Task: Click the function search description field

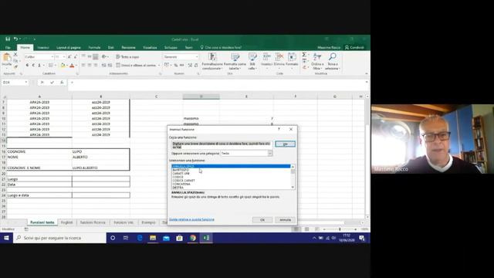Action: (x=222, y=145)
